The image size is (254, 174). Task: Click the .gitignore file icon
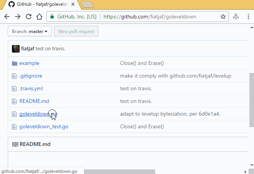click(x=14, y=76)
